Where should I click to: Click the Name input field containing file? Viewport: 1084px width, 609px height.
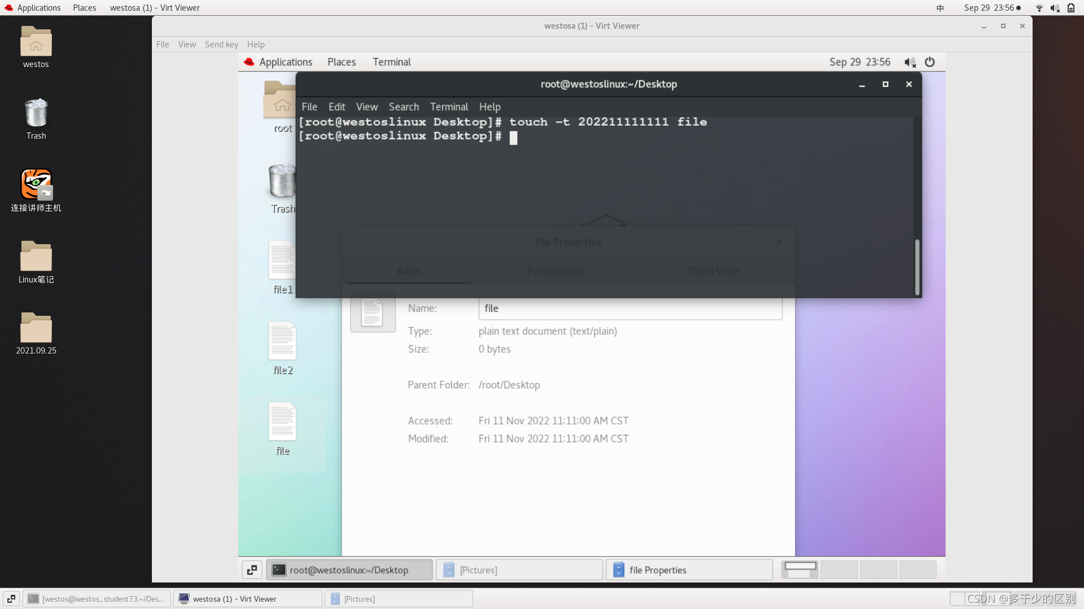630,308
